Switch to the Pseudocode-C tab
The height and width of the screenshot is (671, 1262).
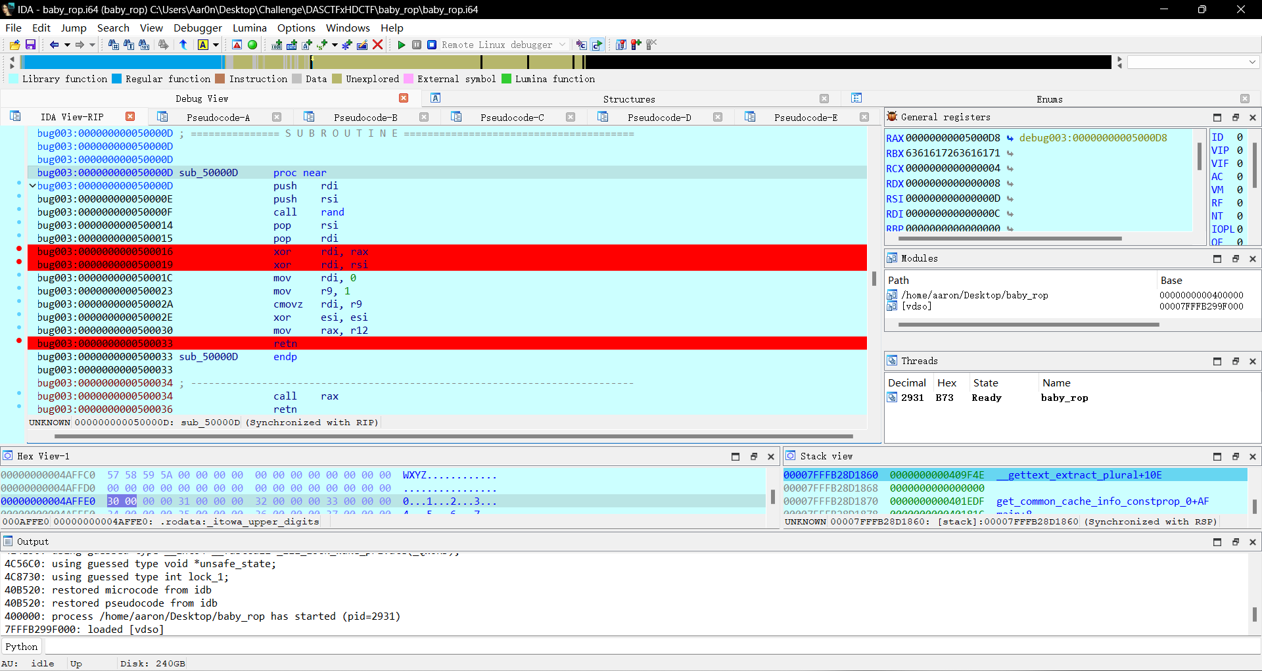point(512,117)
